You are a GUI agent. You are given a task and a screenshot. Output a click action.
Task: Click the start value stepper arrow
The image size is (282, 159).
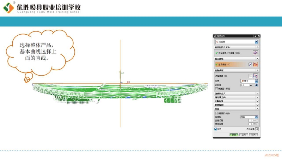pos(256,85)
